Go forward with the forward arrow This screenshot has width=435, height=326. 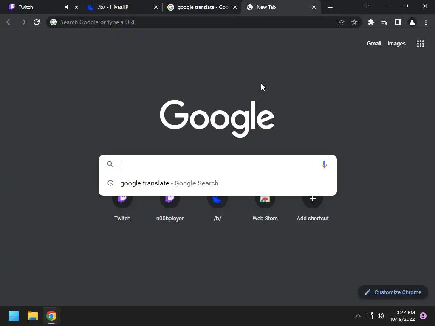pos(23,22)
